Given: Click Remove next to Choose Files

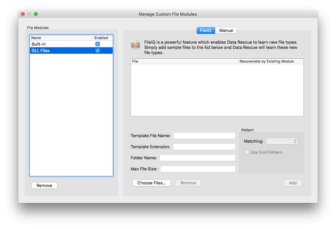Looking at the screenshot, I should tap(188, 183).
